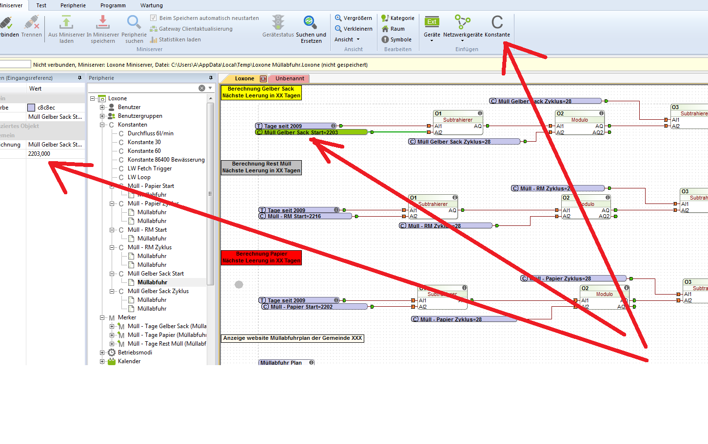Pick the c8c8ec color swatch
This screenshot has height=444, width=708.
click(31, 108)
